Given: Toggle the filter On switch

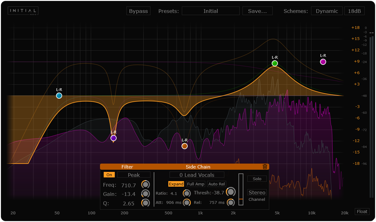Looking at the screenshot, I should (109, 175).
